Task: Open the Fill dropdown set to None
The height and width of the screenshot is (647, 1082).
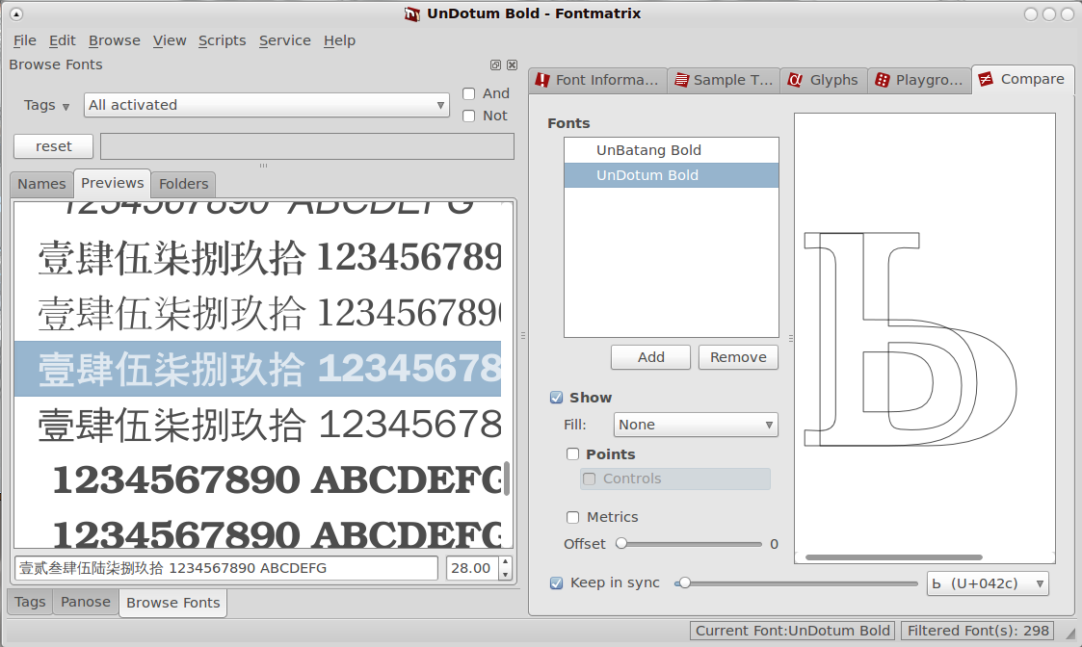Action: pyautogui.click(x=696, y=425)
